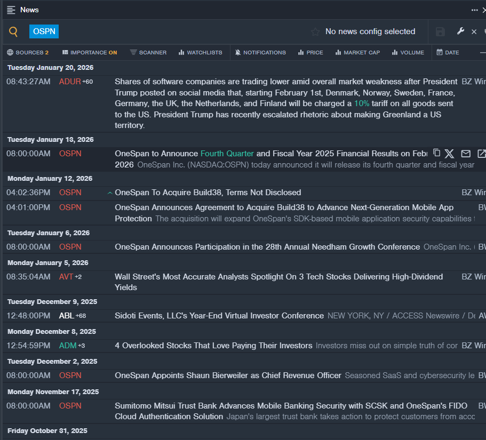
Task: Click the search magnifier icon
Action: [x=13, y=32]
